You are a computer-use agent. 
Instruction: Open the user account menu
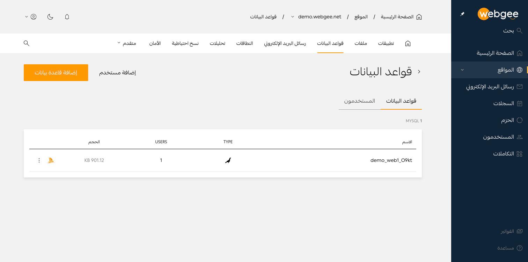[31, 17]
